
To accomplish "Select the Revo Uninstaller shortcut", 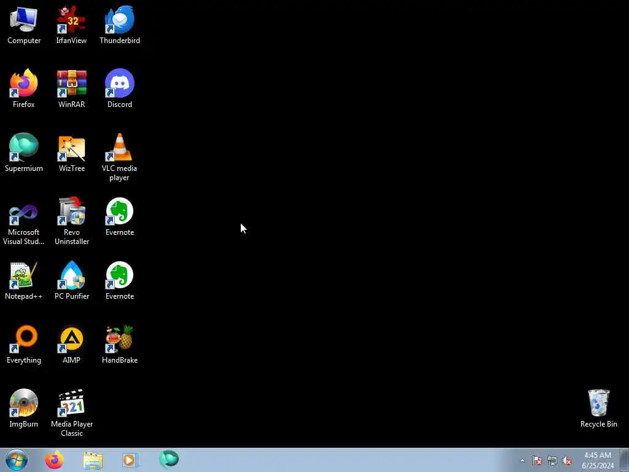I will point(71,221).
